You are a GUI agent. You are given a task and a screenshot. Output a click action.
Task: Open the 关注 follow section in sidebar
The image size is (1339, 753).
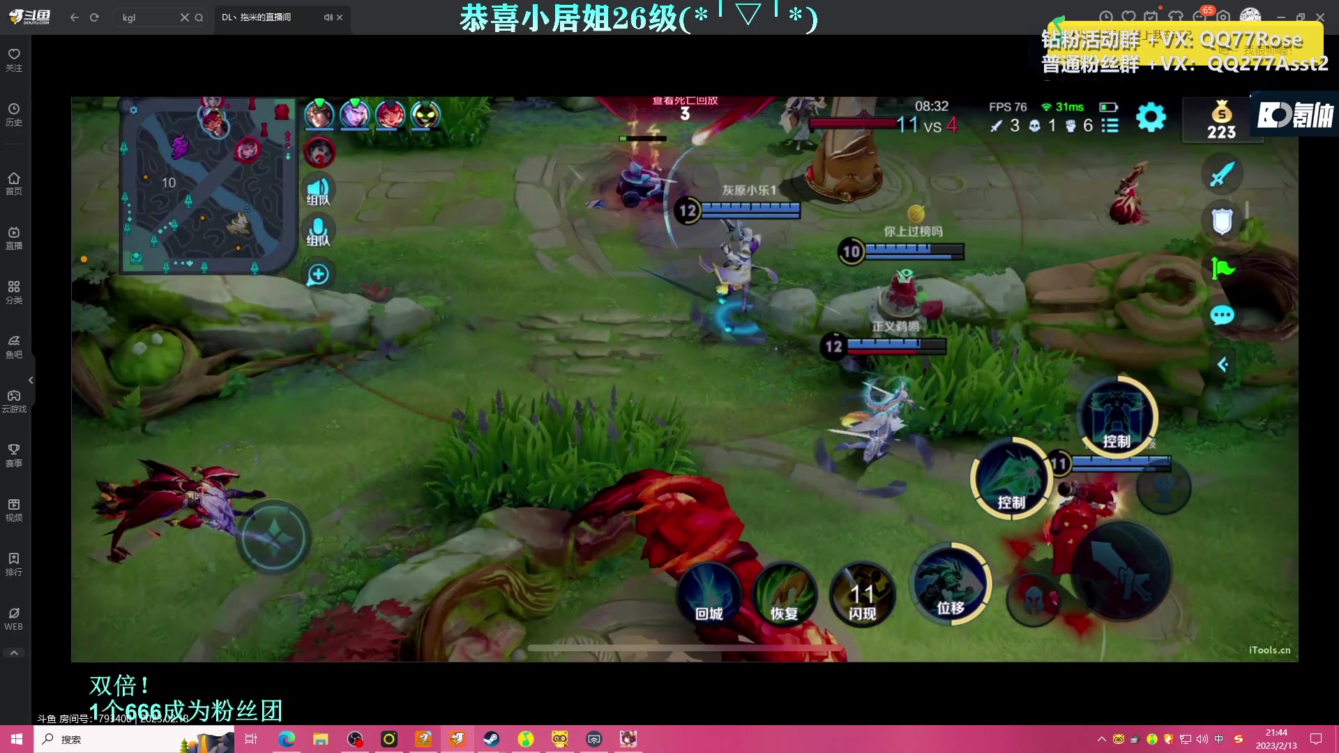coord(14,60)
